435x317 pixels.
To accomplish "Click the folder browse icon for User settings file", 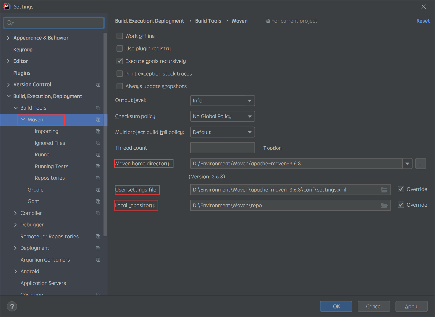I will 384,190.
